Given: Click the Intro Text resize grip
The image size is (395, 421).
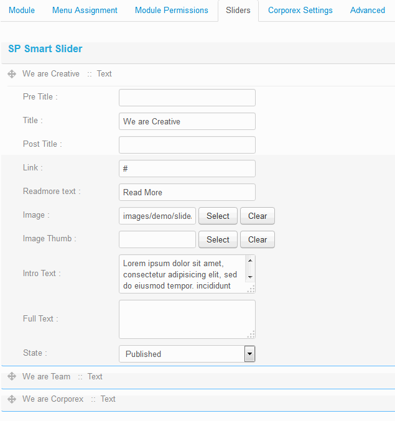Looking at the screenshot, I should point(251,289).
